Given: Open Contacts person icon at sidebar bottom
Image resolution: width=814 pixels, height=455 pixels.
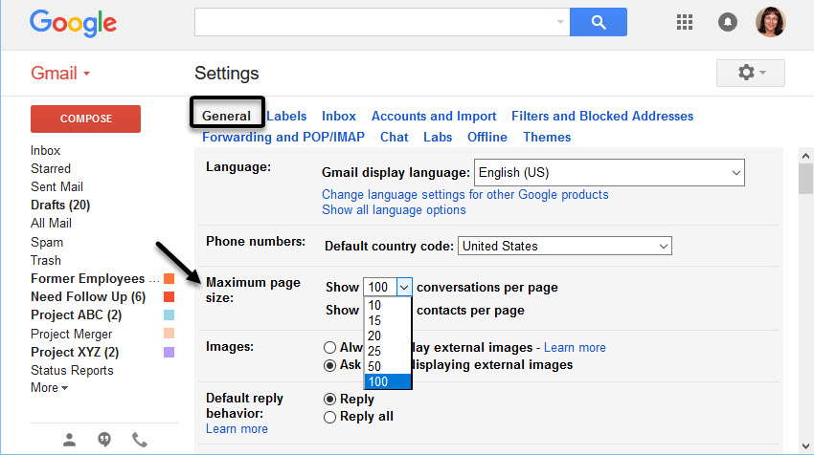Looking at the screenshot, I should (69, 440).
